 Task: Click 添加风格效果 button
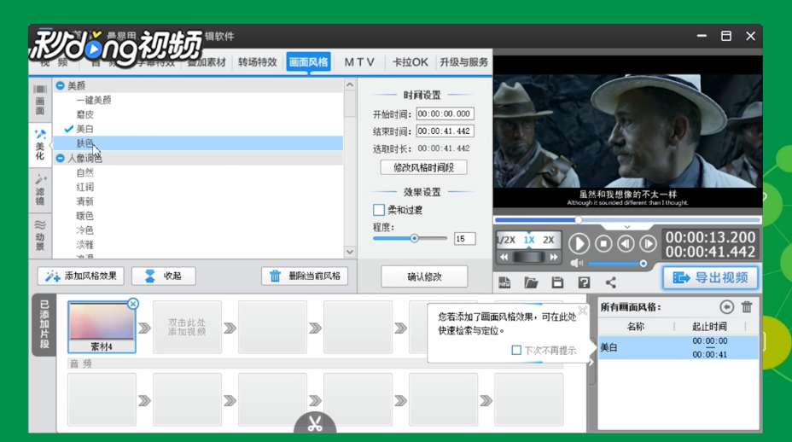click(81, 276)
